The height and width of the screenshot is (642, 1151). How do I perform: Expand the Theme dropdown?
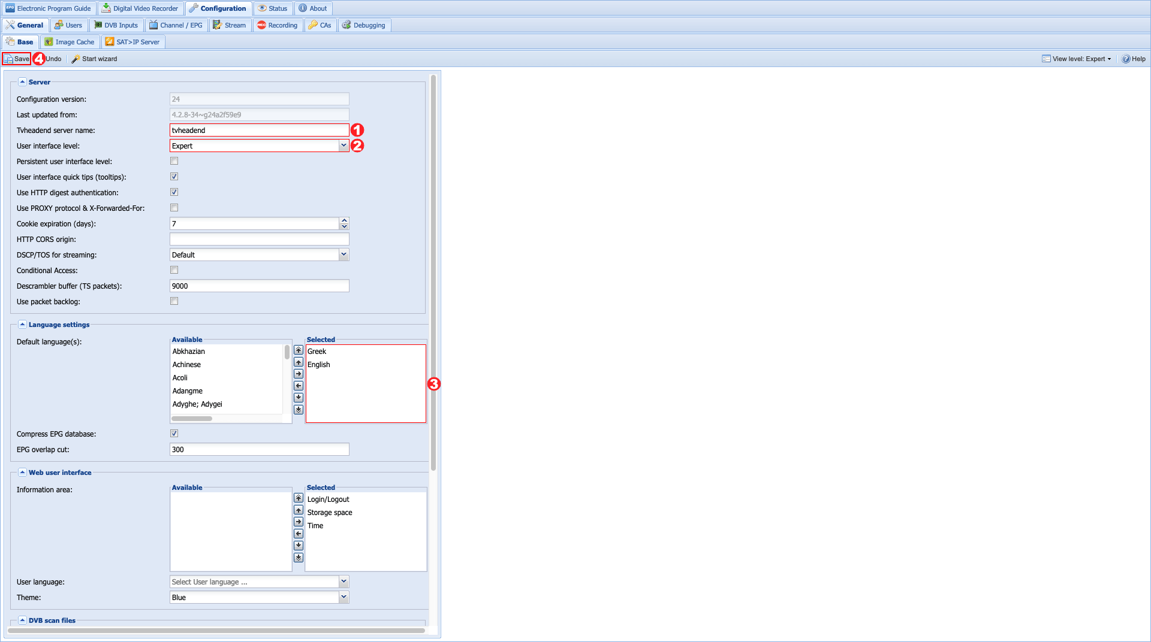click(x=344, y=597)
